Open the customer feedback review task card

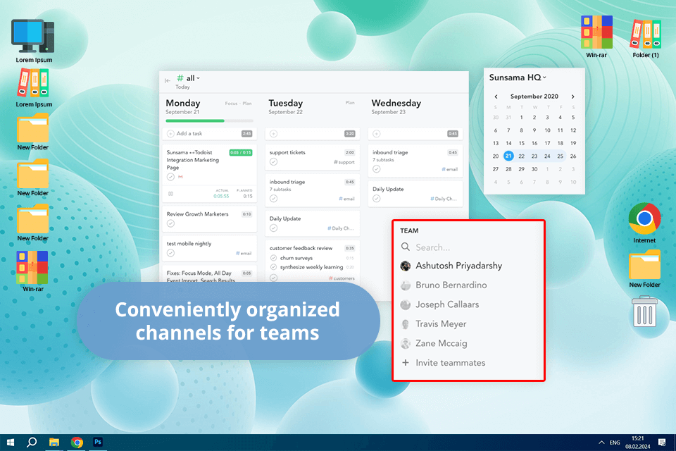pos(312,262)
